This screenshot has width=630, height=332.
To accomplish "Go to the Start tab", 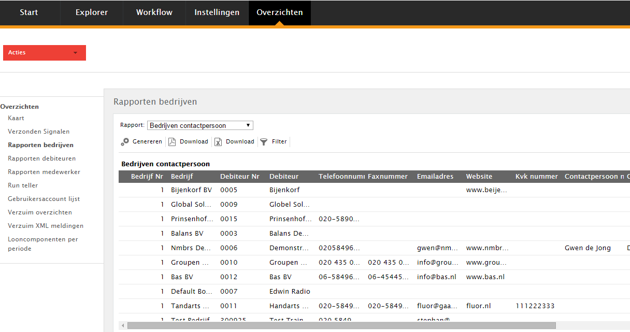I will [29, 12].
